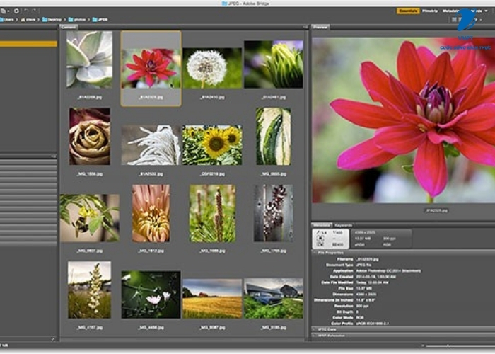Click the thumbnail quality options icon near the top right
This screenshot has width=495, height=354.
point(454,20)
